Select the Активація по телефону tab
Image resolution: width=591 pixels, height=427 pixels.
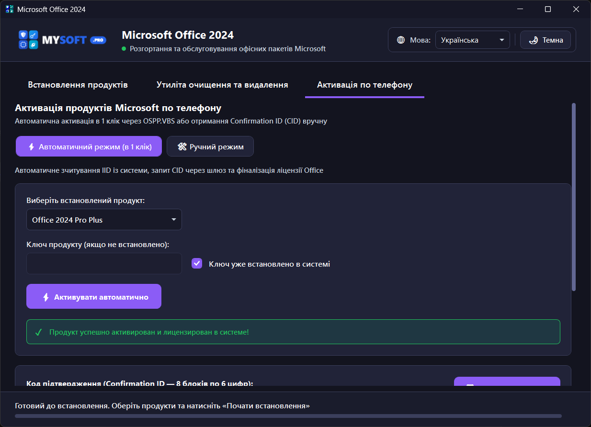[x=364, y=85]
